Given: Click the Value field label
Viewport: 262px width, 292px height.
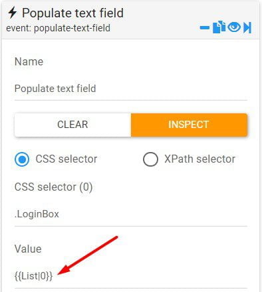Looking at the screenshot, I should [28, 249].
